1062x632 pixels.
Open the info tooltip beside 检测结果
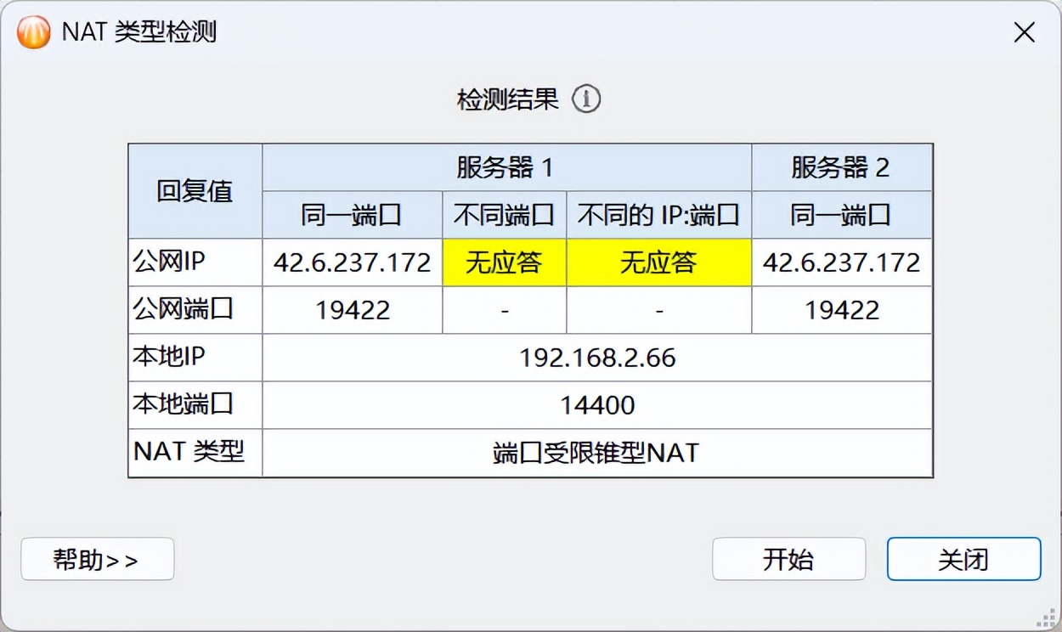pos(586,99)
